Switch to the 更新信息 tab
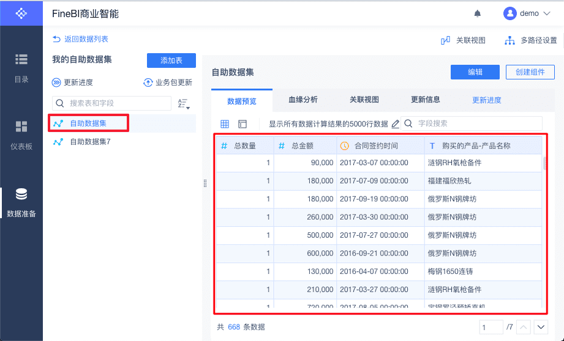 coord(425,100)
